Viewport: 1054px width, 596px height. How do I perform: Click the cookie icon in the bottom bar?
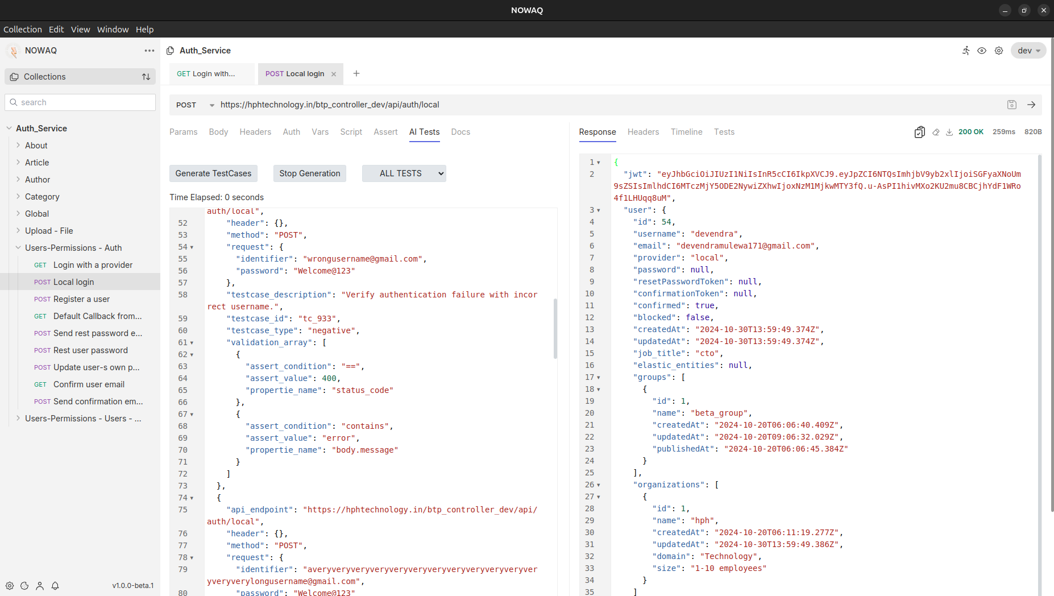coord(24,586)
